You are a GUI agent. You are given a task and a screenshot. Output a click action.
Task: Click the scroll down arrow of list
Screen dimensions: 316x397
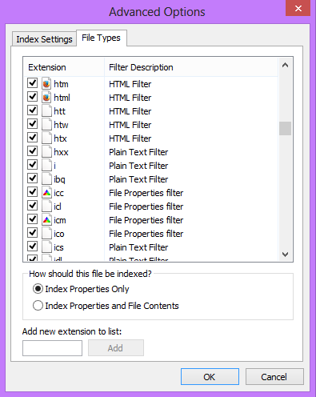coord(285,255)
